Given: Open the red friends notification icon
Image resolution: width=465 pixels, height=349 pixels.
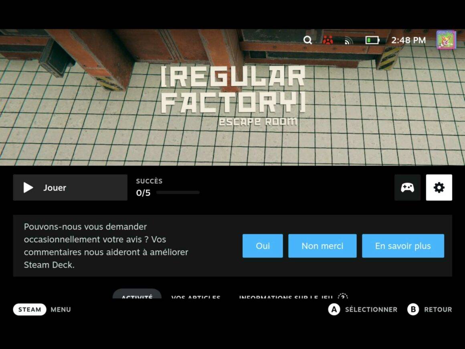Looking at the screenshot, I should pos(328,40).
